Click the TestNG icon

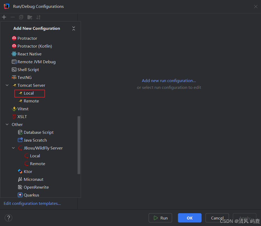click(14, 78)
